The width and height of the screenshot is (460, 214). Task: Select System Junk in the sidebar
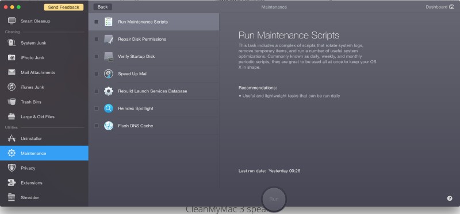44,43
